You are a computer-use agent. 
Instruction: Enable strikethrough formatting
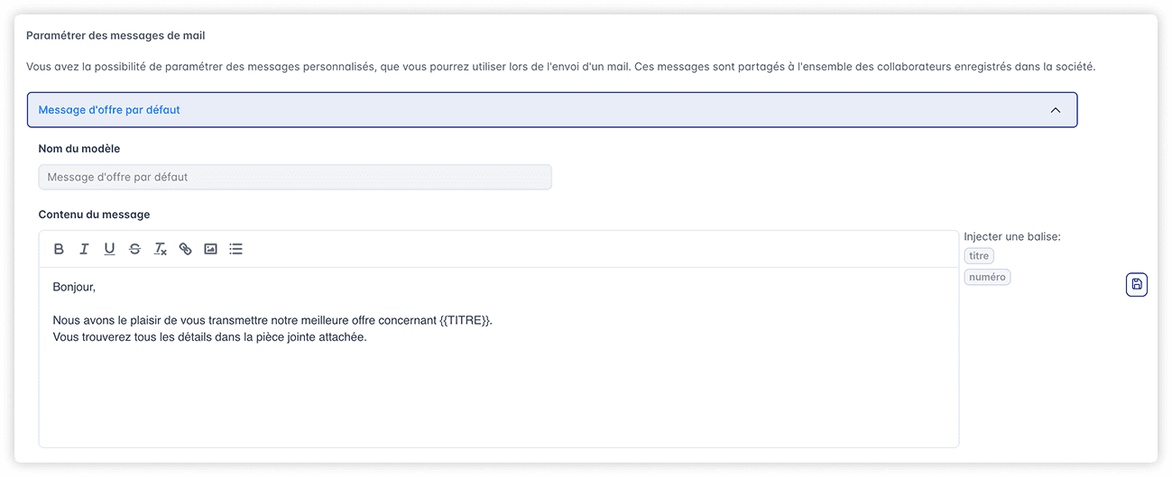click(134, 249)
